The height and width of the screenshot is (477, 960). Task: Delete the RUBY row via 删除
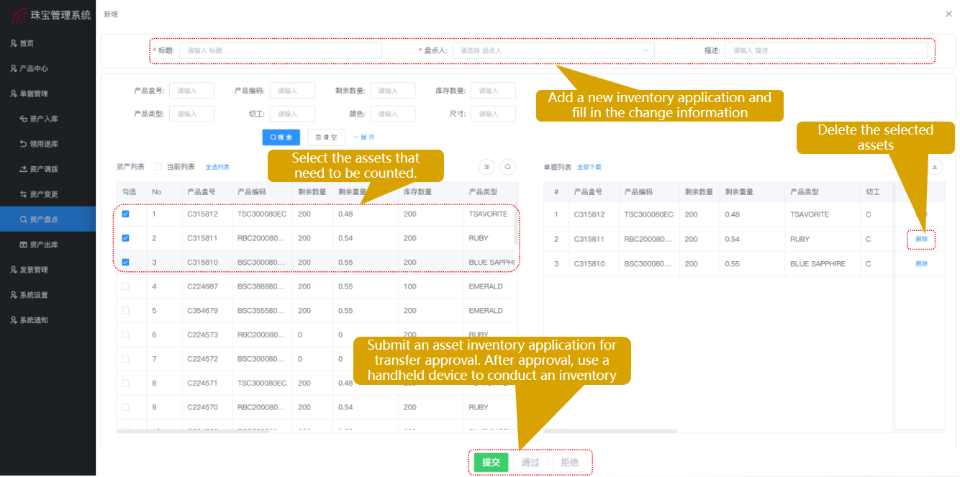[x=921, y=239]
